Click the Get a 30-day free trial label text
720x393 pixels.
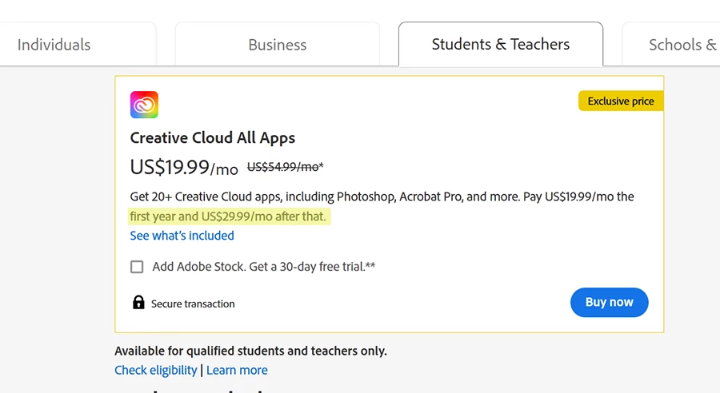[x=312, y=267]
